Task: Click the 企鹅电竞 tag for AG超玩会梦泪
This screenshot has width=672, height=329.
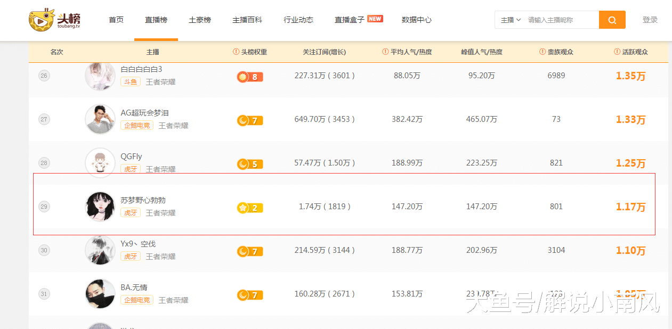Action: [x=136, y=125]
